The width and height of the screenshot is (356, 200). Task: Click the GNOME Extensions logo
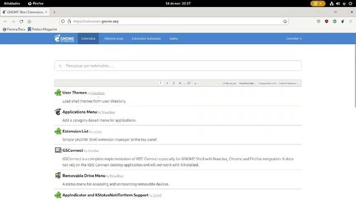[65, 38]
